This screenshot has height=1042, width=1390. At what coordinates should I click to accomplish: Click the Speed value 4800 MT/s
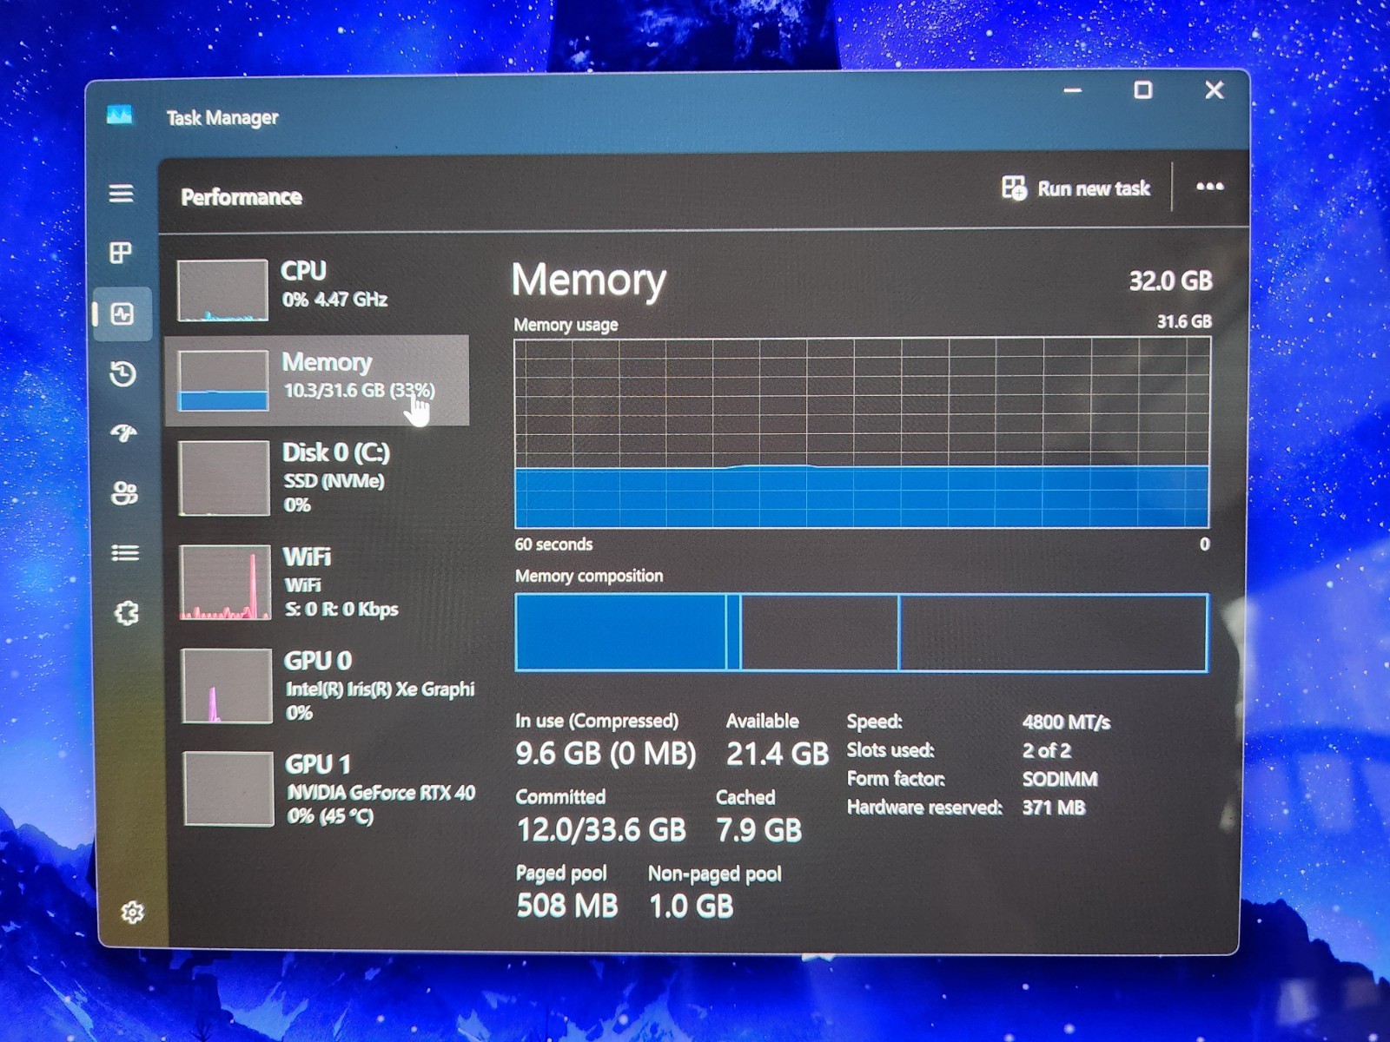(x=1066, y=722)
